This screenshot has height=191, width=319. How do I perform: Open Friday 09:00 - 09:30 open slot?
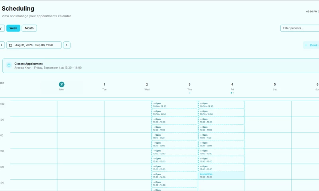221,105
